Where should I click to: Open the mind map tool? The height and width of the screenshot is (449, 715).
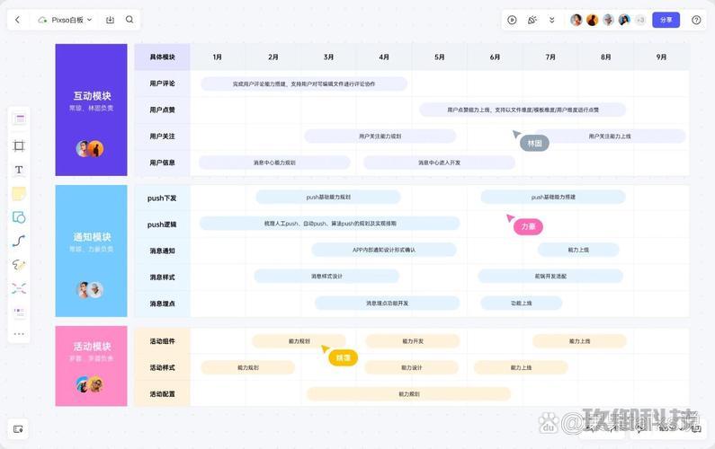point(19,288)
